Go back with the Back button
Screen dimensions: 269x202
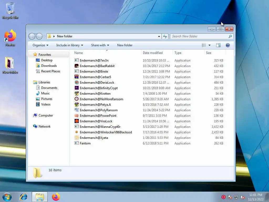tap(32, 36)
